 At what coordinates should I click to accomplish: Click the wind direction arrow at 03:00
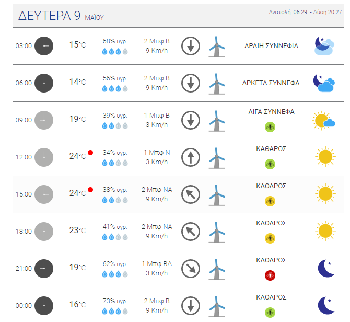pos(191,45)
